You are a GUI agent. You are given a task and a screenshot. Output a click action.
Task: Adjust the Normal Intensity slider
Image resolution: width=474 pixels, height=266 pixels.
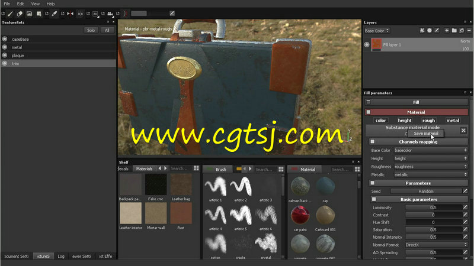pyautogui.click(x=433, y=237)
